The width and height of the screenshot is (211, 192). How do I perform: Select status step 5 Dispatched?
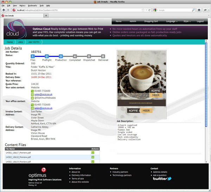pos(89,56)
